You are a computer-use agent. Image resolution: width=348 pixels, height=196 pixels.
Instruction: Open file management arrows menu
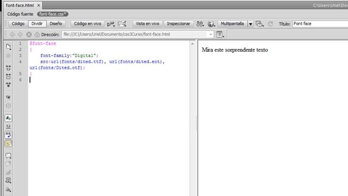pos(200,24)
